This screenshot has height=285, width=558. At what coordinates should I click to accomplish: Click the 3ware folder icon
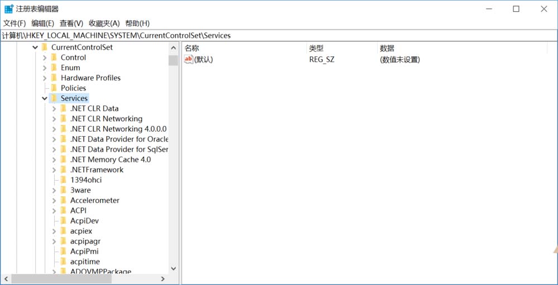pyautogui.click(x=64, y=190)
